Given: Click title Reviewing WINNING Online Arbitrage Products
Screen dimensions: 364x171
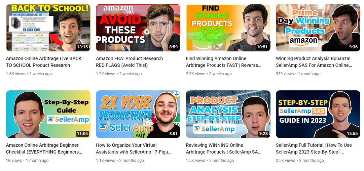Looking at the screenshot, I should tap(224, 148).
